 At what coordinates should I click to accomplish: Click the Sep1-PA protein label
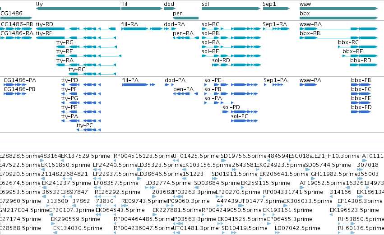(276, 80)
